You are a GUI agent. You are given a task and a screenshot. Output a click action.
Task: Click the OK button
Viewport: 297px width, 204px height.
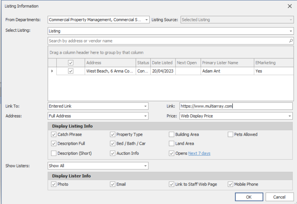point(249,197)
